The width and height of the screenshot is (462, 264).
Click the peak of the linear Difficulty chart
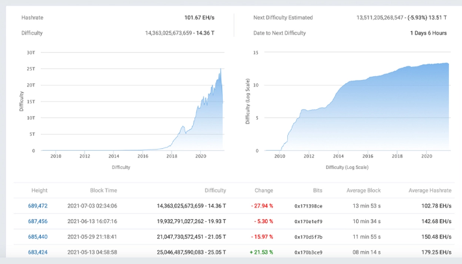(221, 69)
